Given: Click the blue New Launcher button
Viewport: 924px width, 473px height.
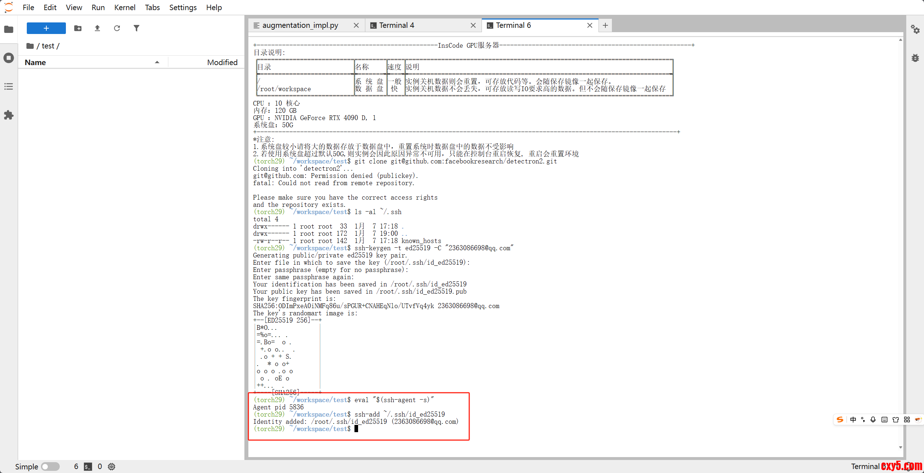Looking at the screenshot, I should (46, 28).
